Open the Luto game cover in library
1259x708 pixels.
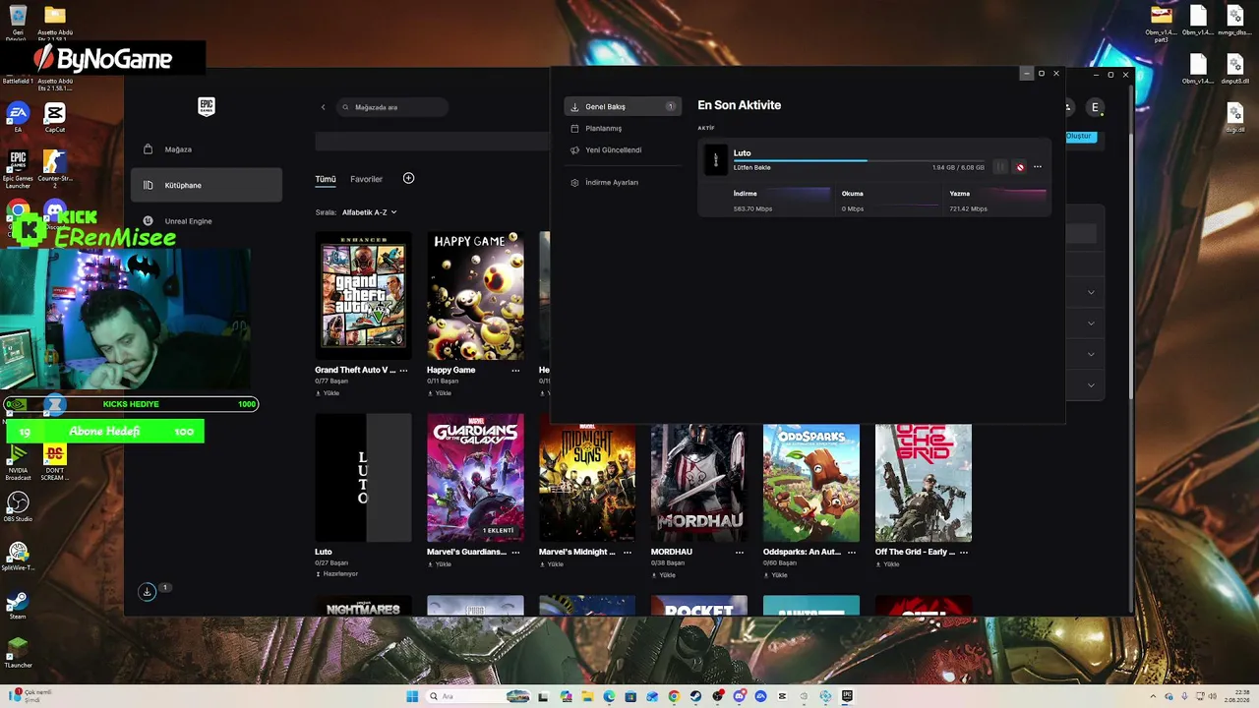(x=363, y=478)
